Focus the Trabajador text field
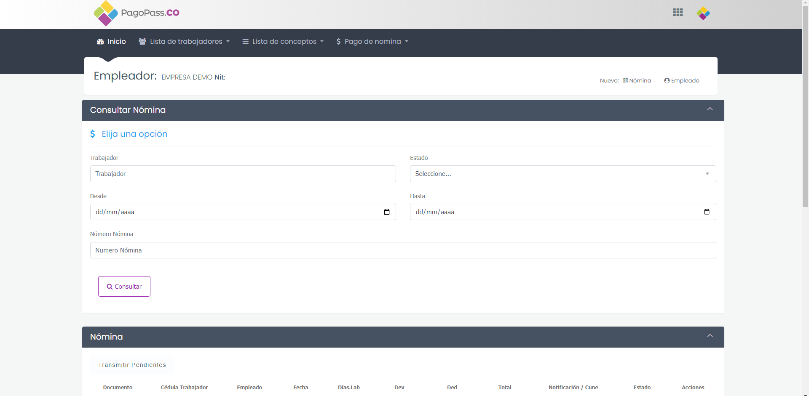Viewport: 809px width, 396px height. click(x=243, y=174)
